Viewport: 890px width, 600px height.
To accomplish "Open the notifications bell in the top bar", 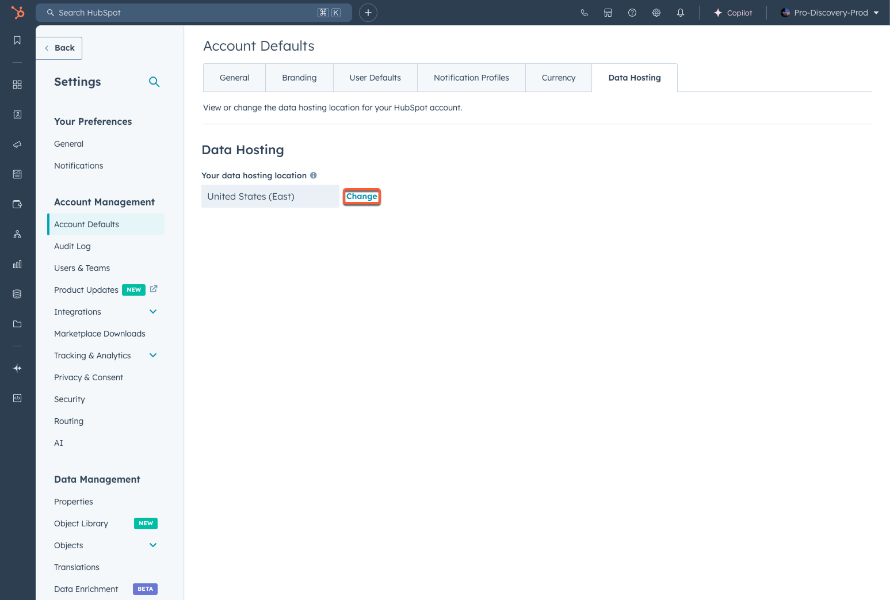I will coord(680,13).
